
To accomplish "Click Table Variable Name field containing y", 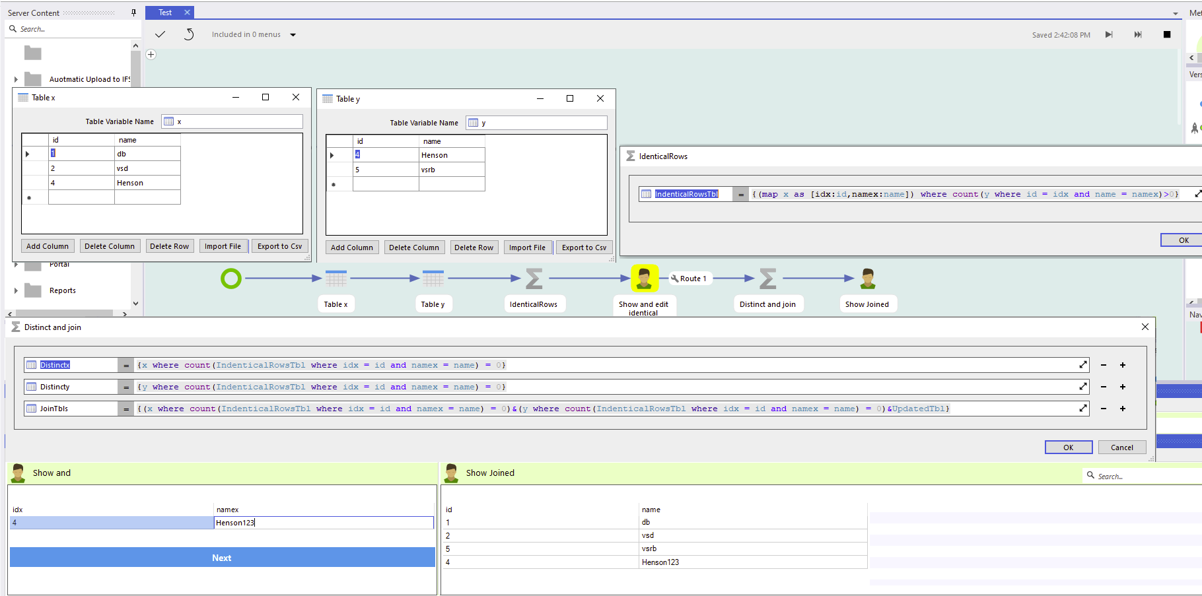I will [x=537, y=123].
